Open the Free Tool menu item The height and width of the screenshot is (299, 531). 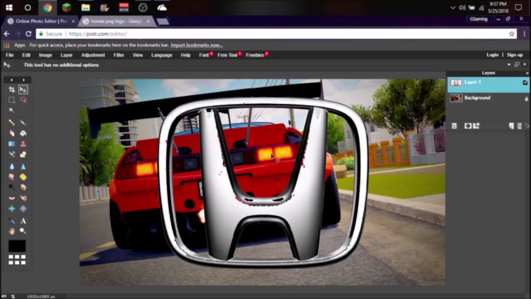227,55
